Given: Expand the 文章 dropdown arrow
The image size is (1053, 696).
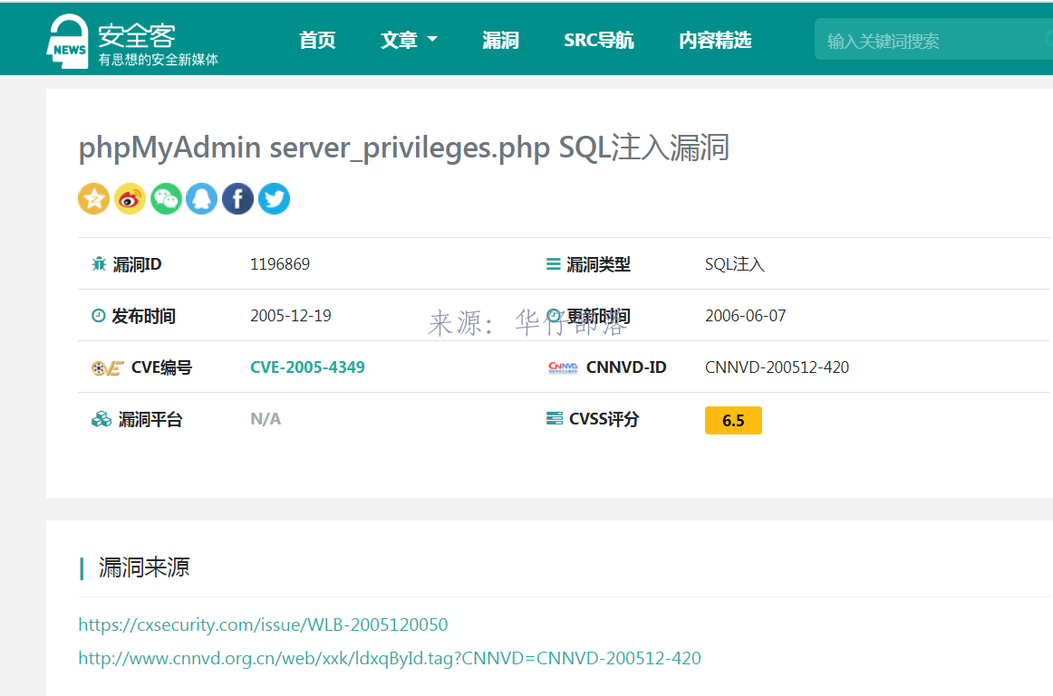Looking at the screenshot, I should (x=432, y=40).
